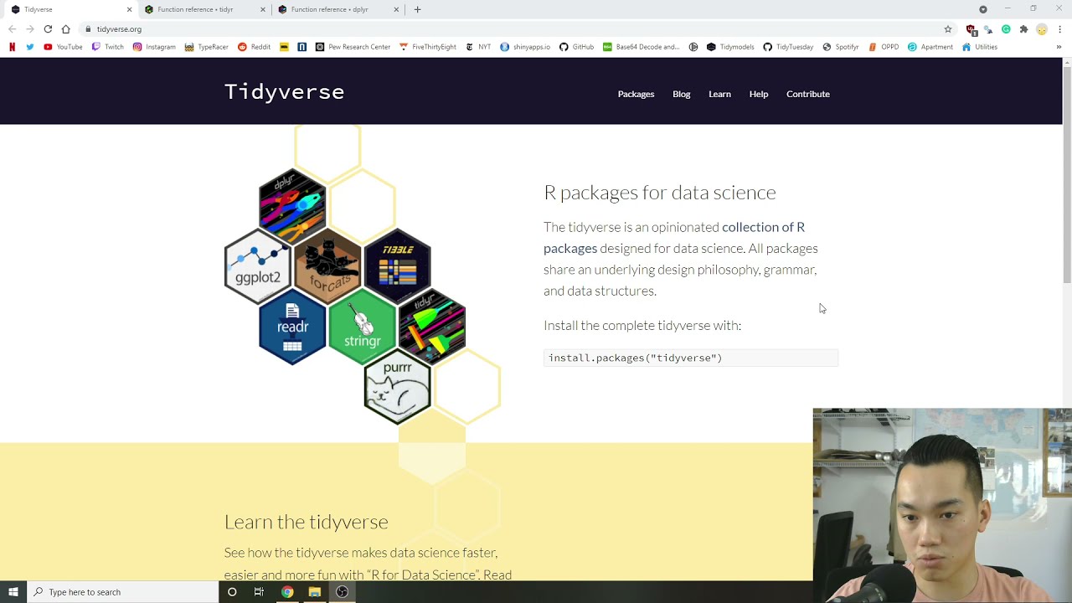Viewport: 1072px width, 603px height.
Task: Open the Contribute menu item
Action: [x=808, y=94]
